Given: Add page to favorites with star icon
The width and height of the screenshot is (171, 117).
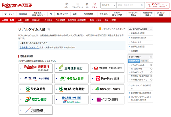Looking at the screenshot, I should (x=49, y=29).
